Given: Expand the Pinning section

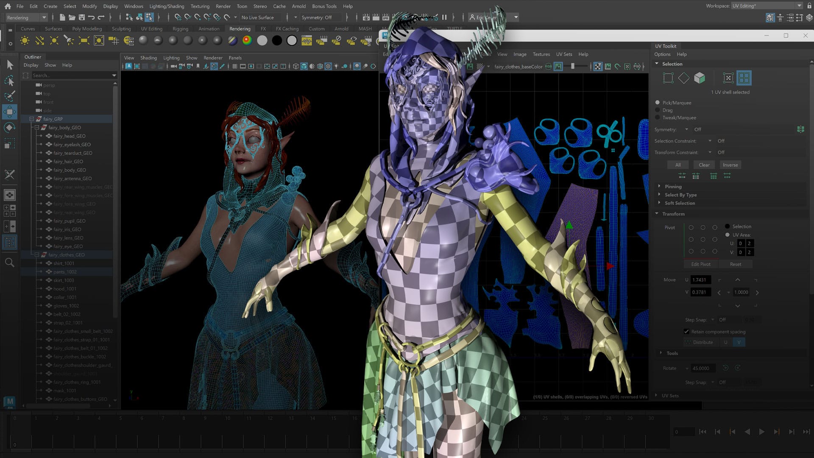Looking at the screenshot, I should [660, 186].
